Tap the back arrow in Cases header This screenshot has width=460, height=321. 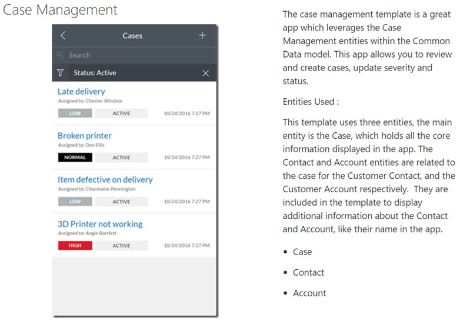[x=63, y=36]
